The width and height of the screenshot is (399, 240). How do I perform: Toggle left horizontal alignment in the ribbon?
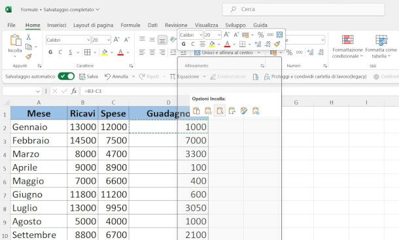(x=142, y=52)
